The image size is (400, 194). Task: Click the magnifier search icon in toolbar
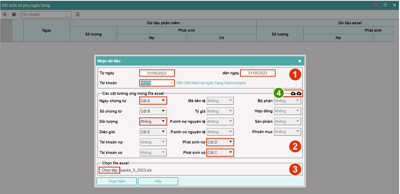(5, 15)
